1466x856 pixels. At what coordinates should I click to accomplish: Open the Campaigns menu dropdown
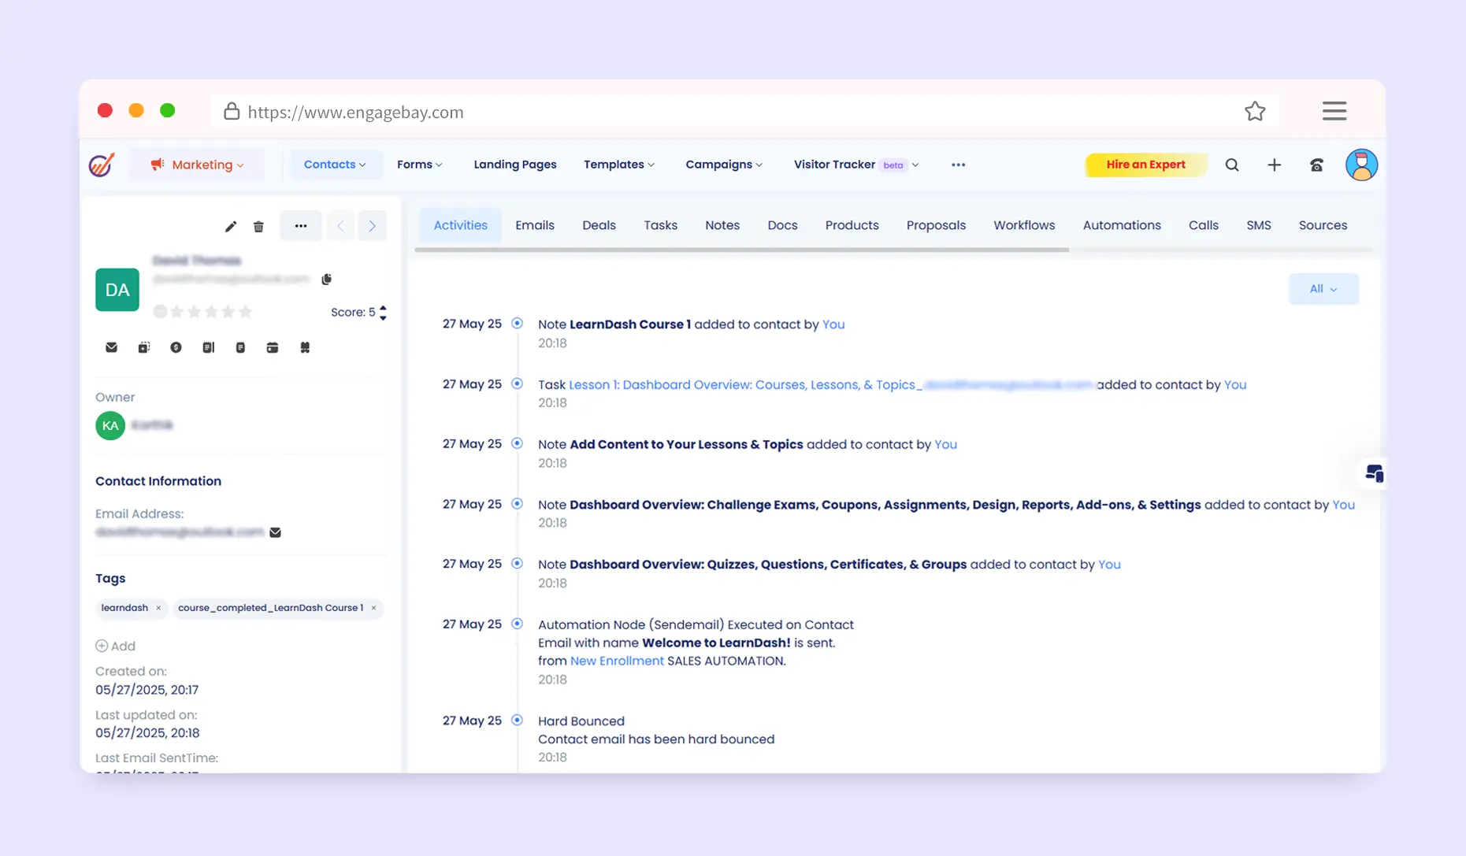tap(723, 165)
